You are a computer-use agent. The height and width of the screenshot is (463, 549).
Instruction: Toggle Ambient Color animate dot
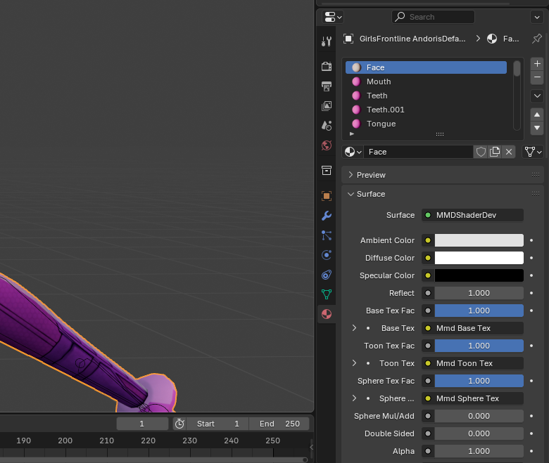531,240
